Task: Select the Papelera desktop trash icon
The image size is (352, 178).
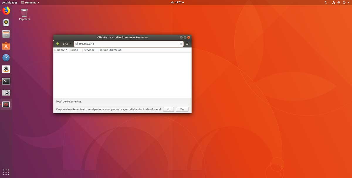Action: [24, 15]
